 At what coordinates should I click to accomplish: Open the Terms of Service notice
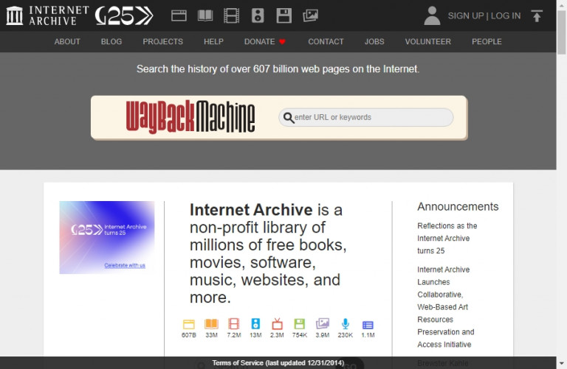pyautogui.click(x=278, y=363)
